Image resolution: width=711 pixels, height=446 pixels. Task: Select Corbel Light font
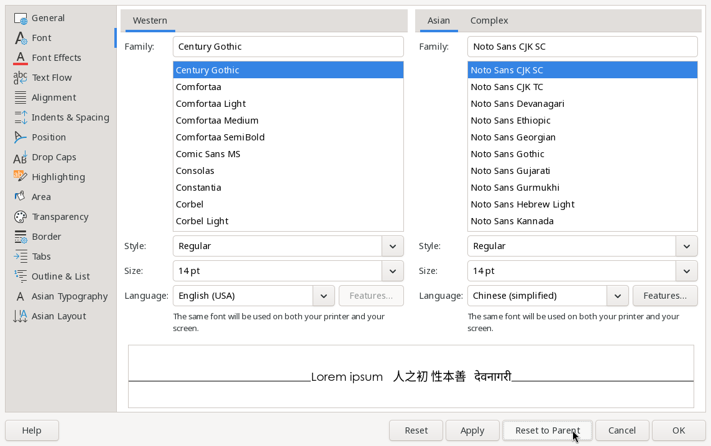click(288, 221)
